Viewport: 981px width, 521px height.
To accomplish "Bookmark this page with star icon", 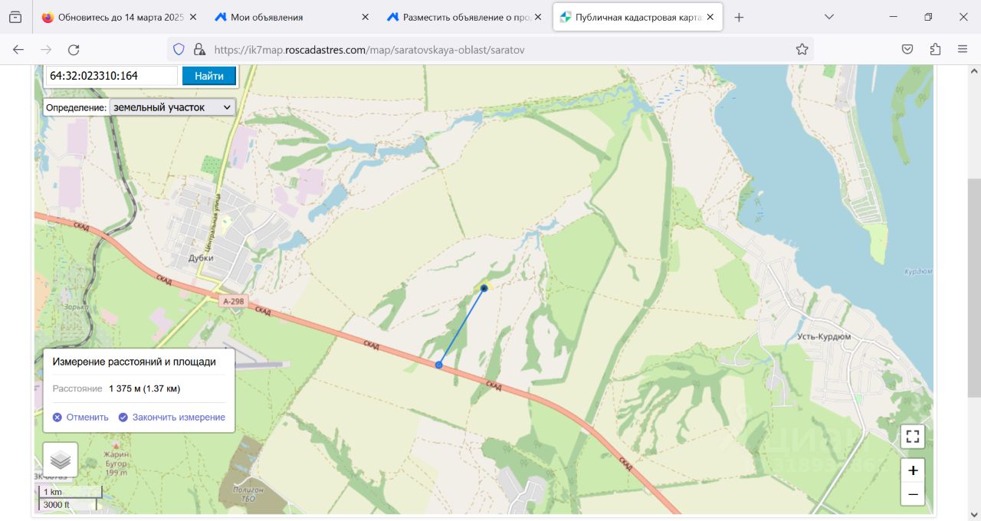I will pyautogui.click(x=802, y=49).
